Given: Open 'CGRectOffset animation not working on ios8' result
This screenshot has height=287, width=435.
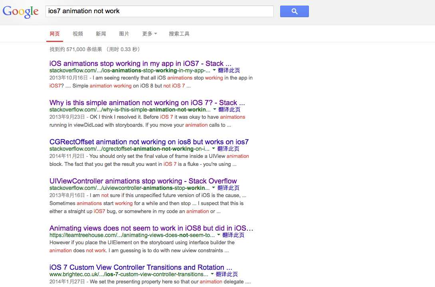Looking at the screenshot, I should (x=149, y=142).
